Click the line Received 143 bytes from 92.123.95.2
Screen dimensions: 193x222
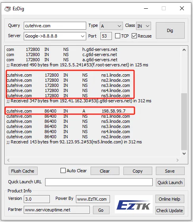click(x=74, y=142)
